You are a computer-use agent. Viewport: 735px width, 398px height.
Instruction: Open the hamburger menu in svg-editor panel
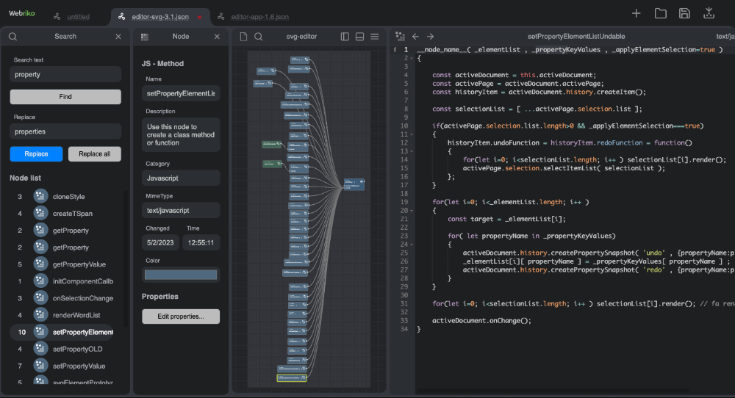click(374, 37)
